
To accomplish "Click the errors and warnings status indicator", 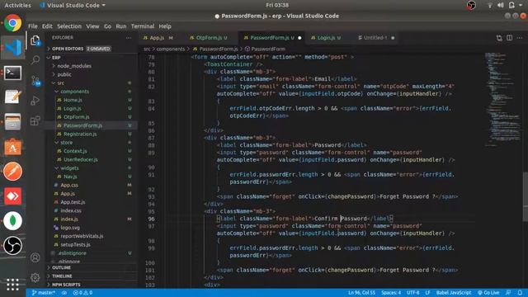I will 82,293.
